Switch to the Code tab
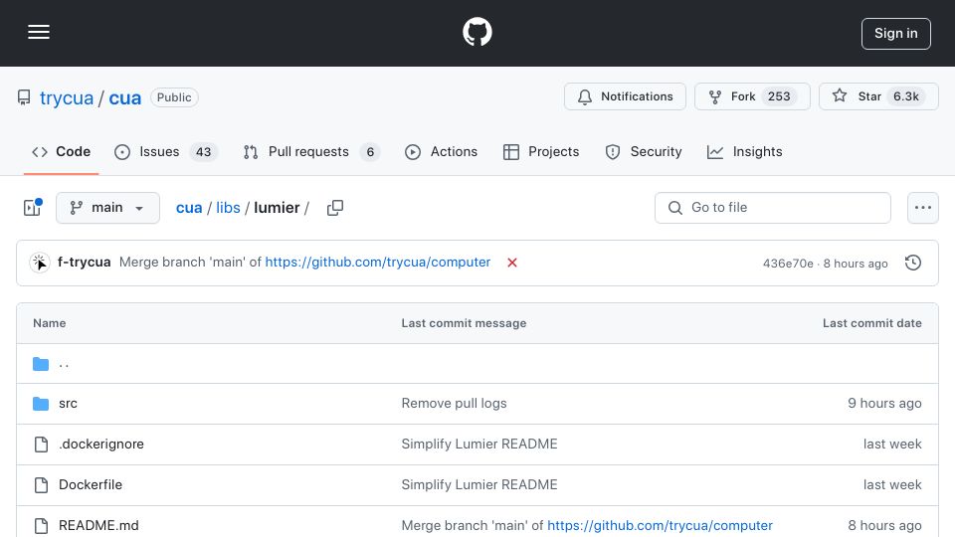955x537 pixels. click(61, 151)
